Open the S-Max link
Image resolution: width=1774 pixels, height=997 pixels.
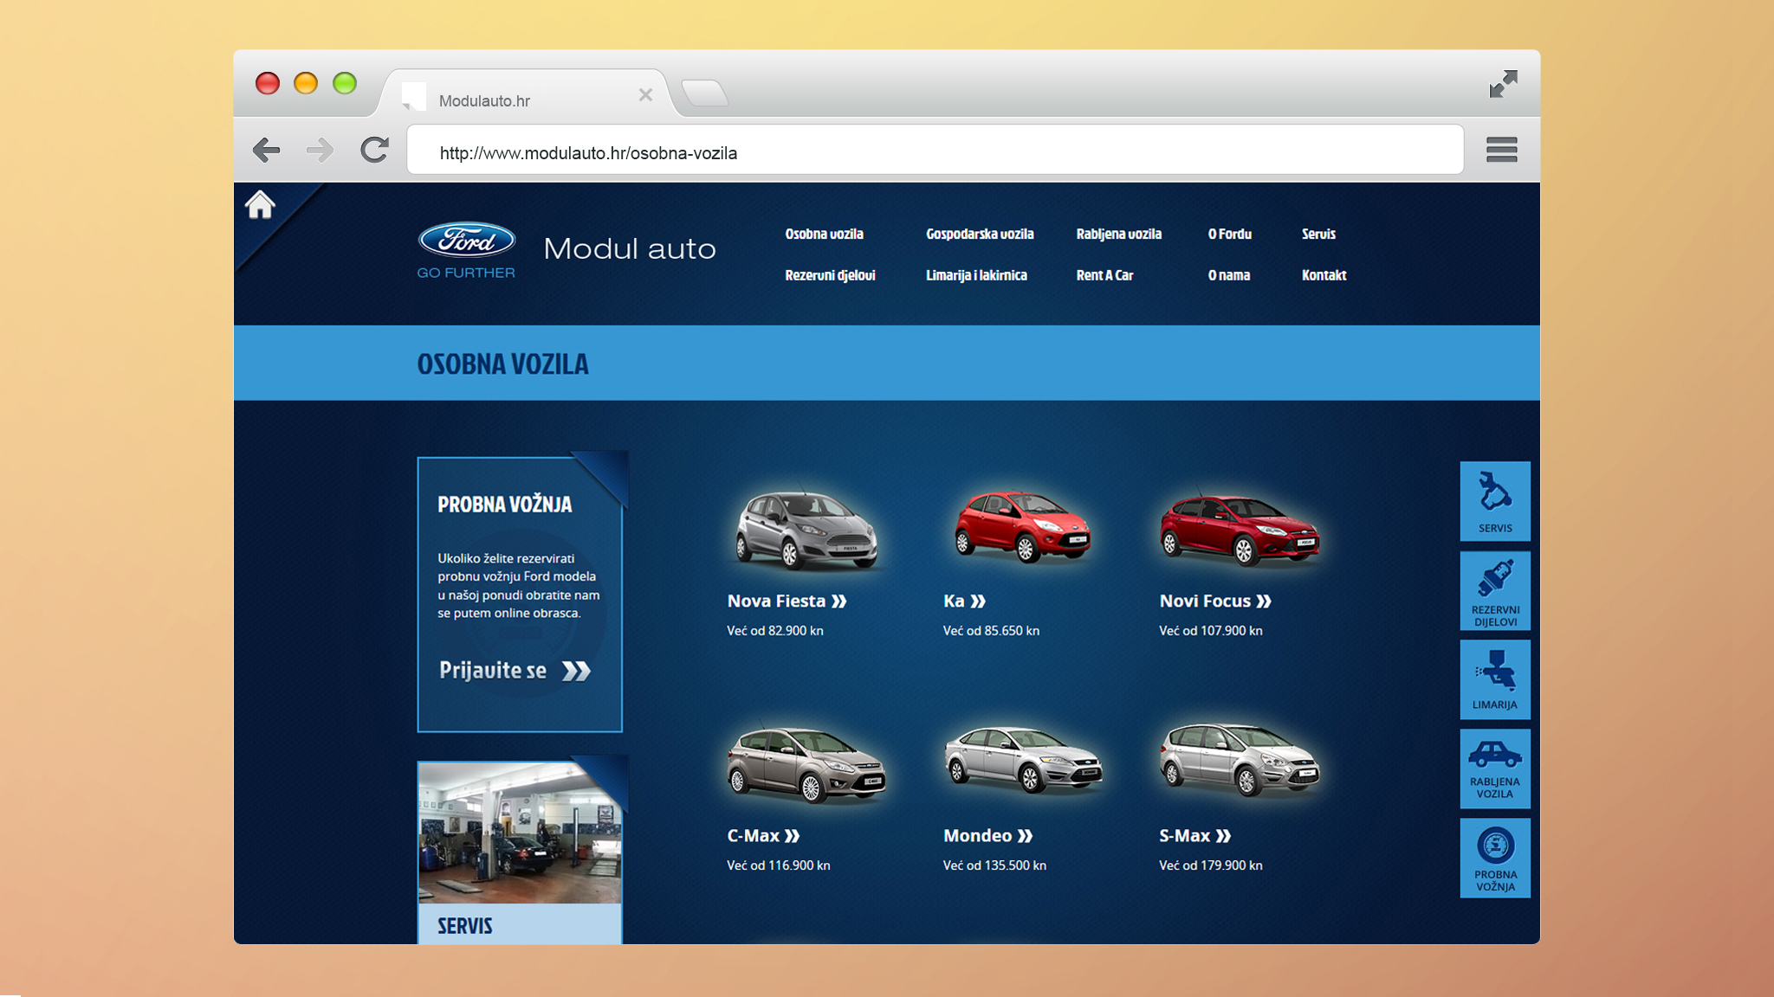coord(1195,835)
